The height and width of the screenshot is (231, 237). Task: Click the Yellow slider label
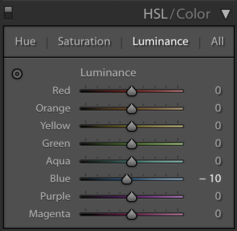[x=55, y=126]
